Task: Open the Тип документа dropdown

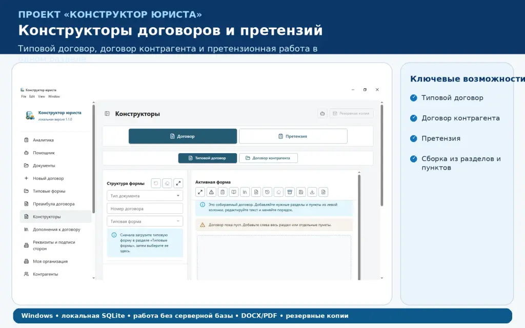Action: pos(145,196)
